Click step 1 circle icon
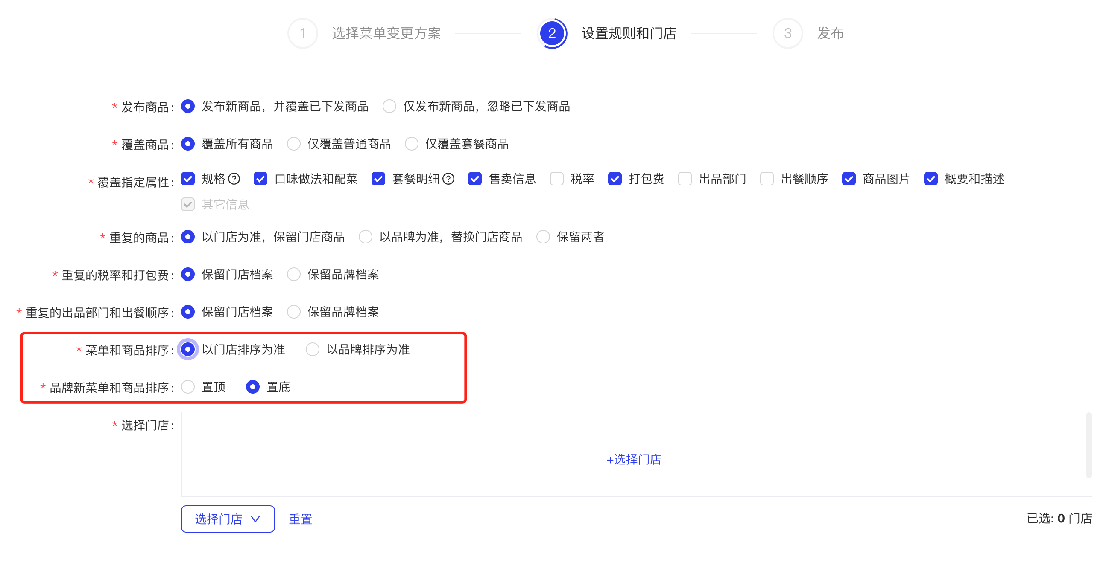This screenshot has height=568, width=1112. coord(303,33)
